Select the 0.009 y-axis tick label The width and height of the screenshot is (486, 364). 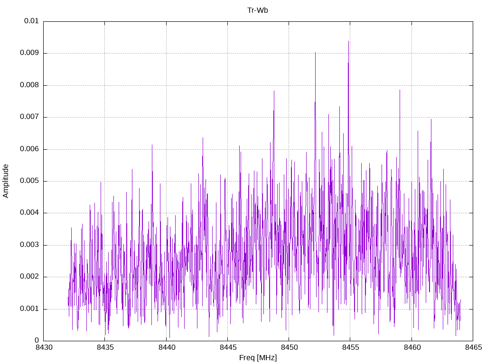click(29, 53)
